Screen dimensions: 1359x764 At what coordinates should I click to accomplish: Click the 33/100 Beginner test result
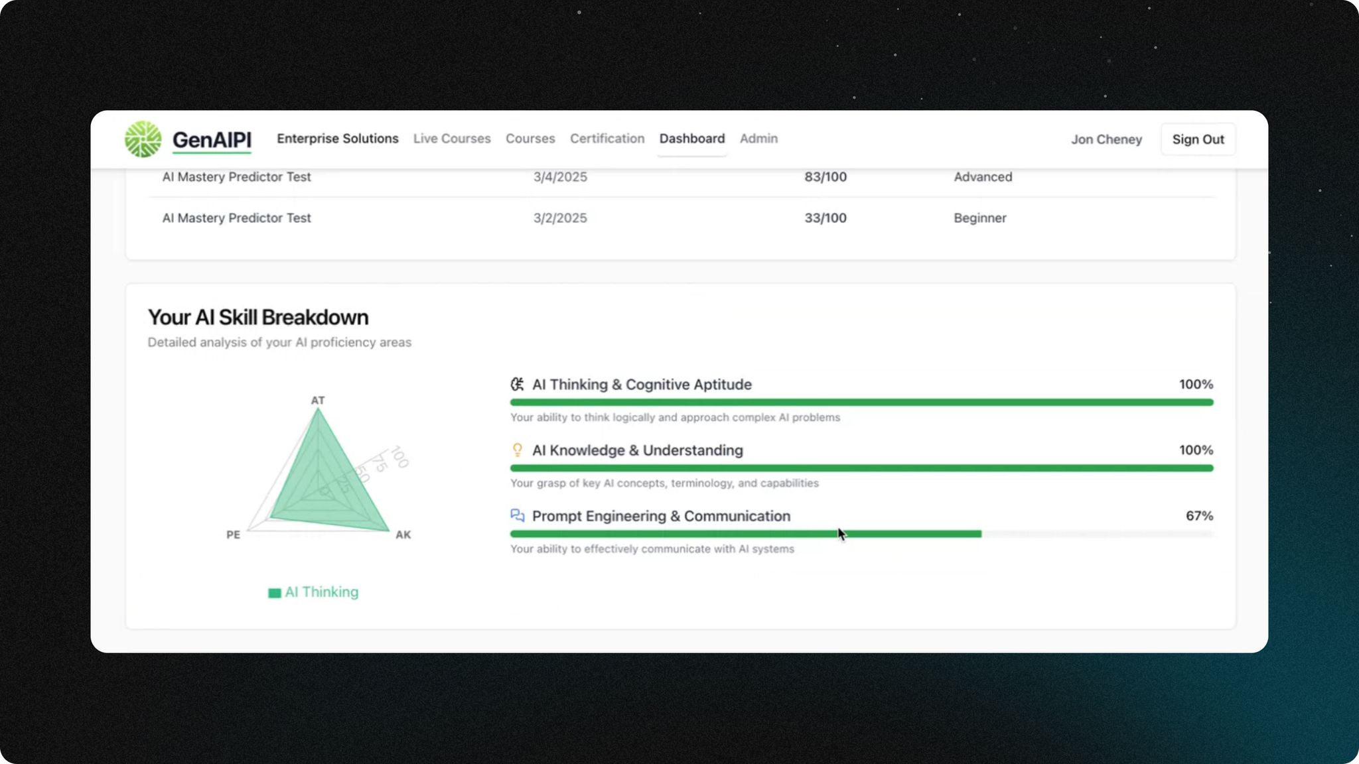click(825, 218)
